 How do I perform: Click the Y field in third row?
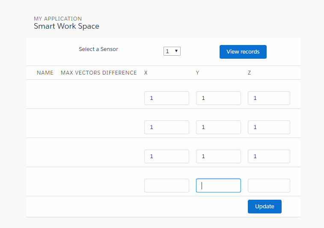[218, 156]
